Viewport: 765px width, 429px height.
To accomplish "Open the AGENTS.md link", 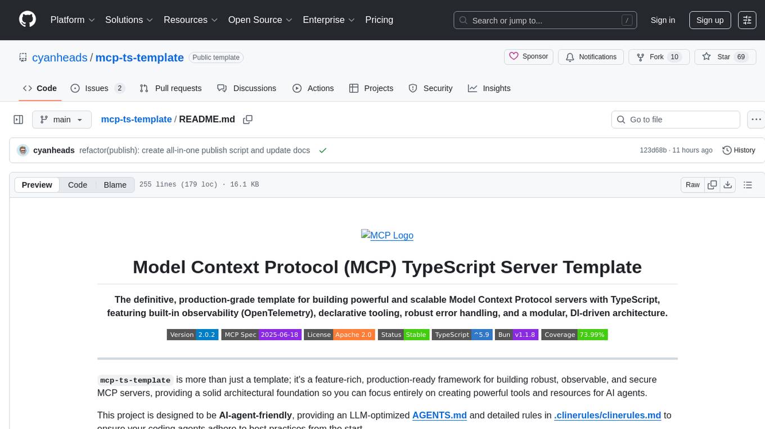I will (x=439, y=416).
